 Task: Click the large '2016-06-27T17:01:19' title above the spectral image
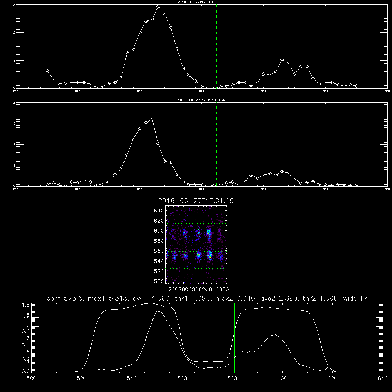[x=196, y=201]
